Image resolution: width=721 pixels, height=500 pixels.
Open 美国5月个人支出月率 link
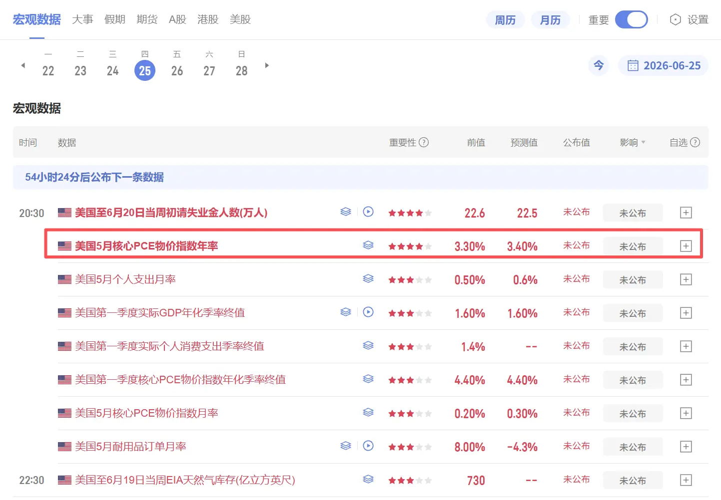point(125,279)
